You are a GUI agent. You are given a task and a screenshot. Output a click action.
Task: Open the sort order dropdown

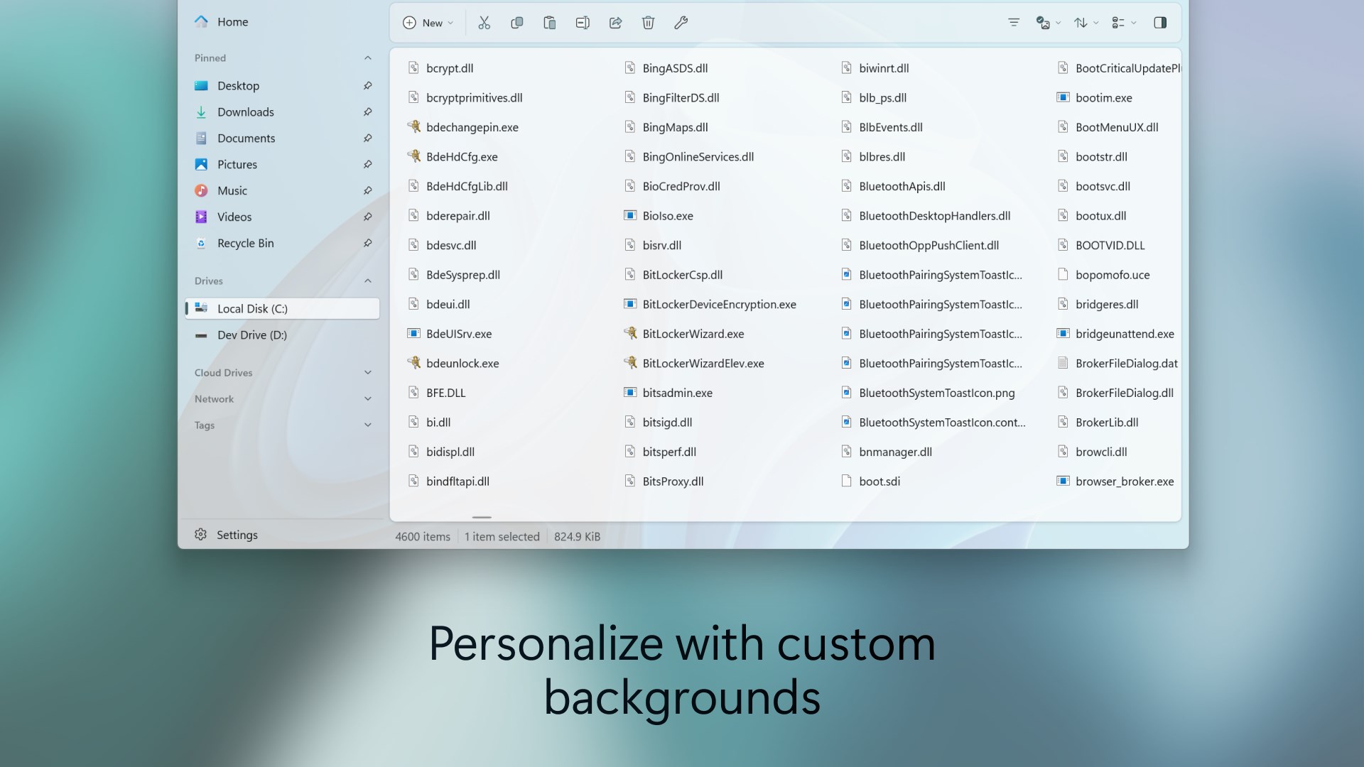pos(1084,22)
